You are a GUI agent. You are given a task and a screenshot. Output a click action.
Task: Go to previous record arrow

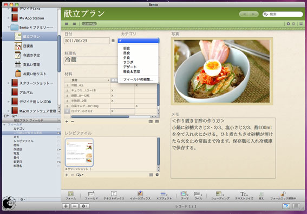[x=244, y=14]
